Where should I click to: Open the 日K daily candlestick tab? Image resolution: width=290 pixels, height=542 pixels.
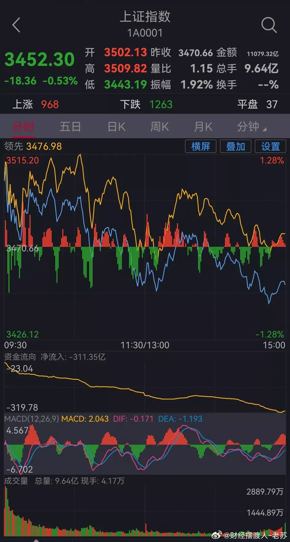(116, 126)
